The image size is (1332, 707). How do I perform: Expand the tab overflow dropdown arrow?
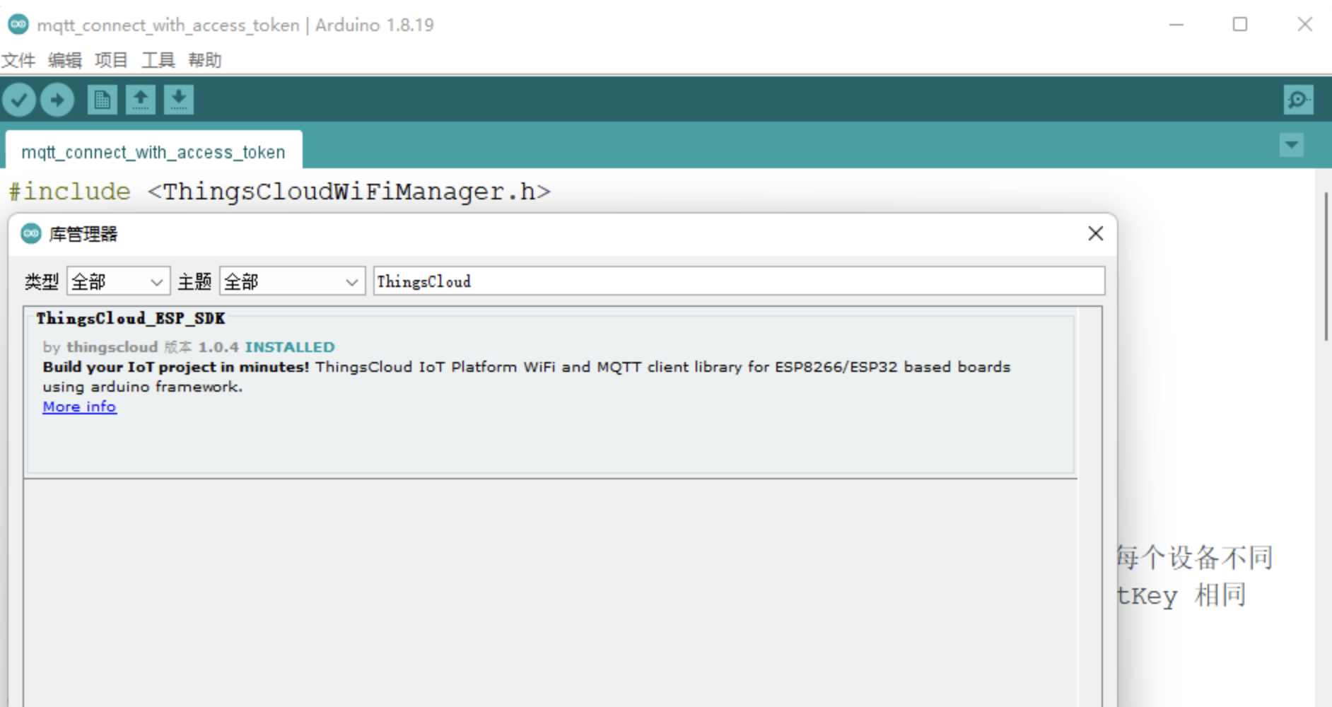pyautogui.click(x=1292, y=145)
